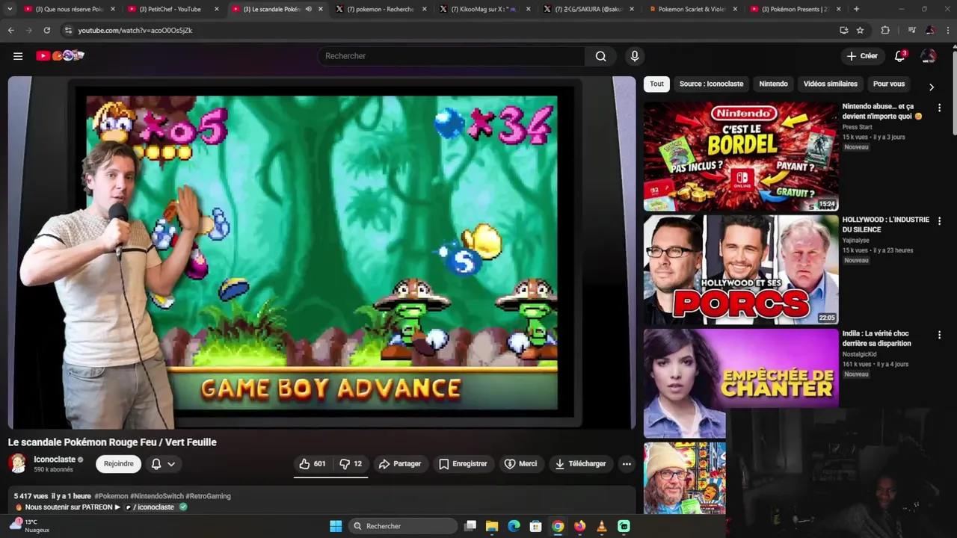Download video with Télécharger button
Image resolution: width=957 pixels, height=538 pixels.
click(580, 464)
